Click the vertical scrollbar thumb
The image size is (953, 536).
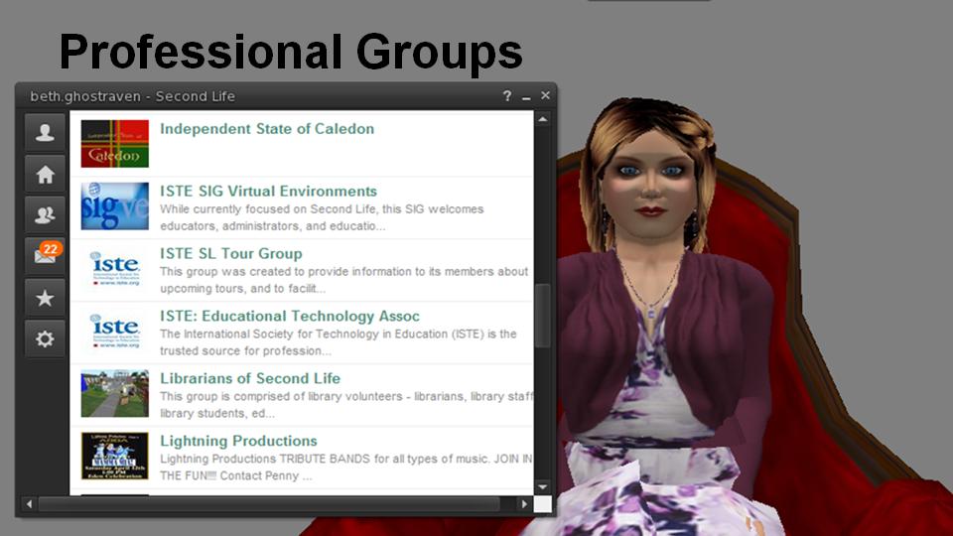(x=543, y=316)
